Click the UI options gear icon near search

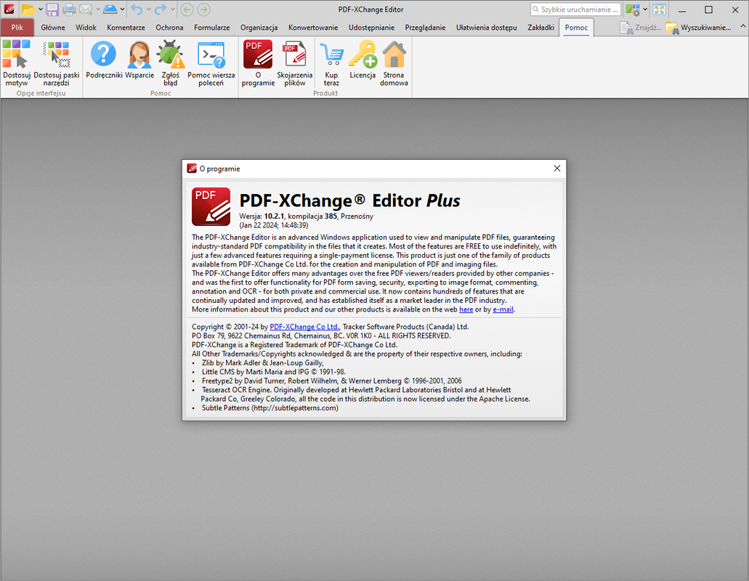[633, 9]
